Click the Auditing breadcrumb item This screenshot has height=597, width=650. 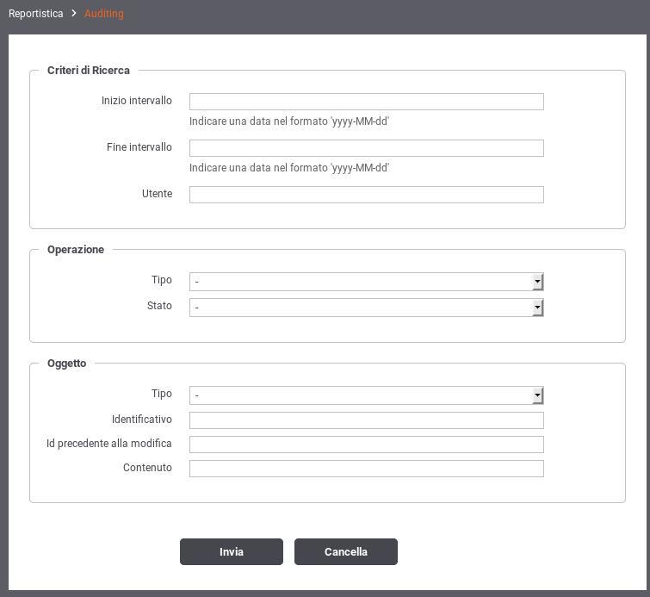pyautogui.click(x=104, y=14)
